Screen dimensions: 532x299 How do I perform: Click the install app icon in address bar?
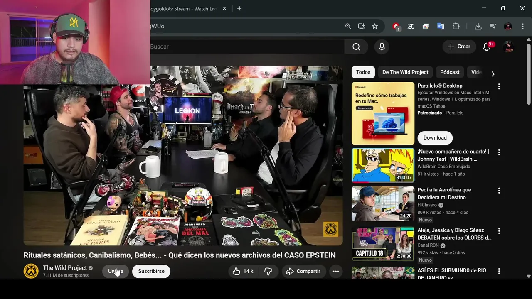tap(362, 26)
